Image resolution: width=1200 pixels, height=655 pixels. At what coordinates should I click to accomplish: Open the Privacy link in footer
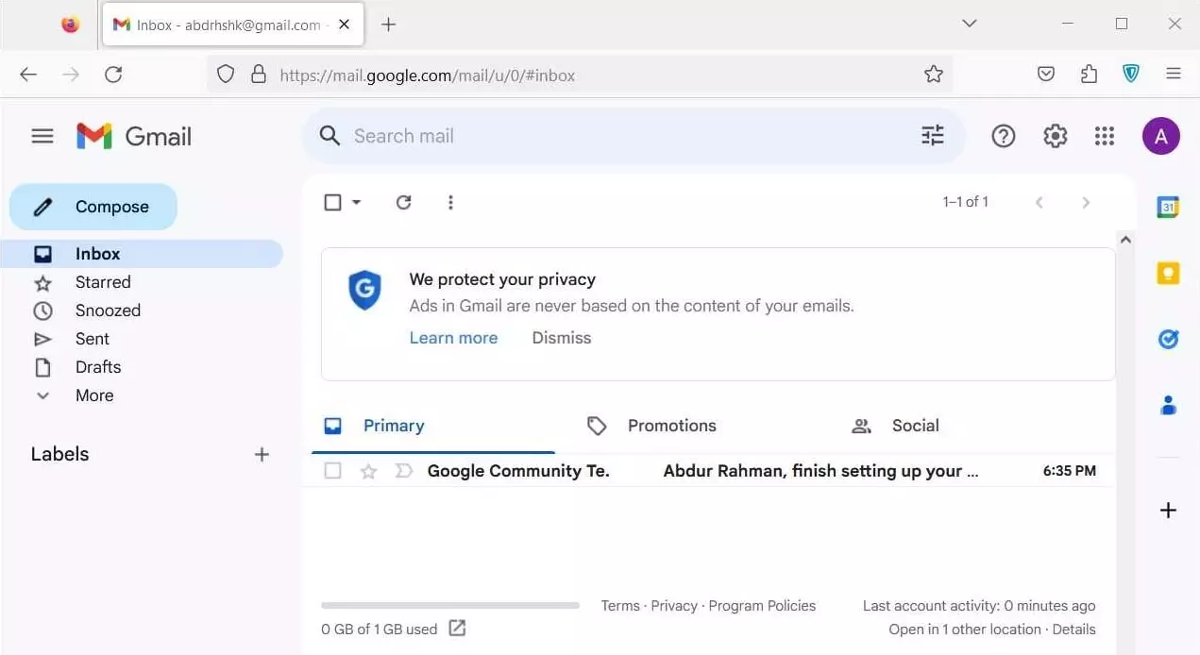674,606
